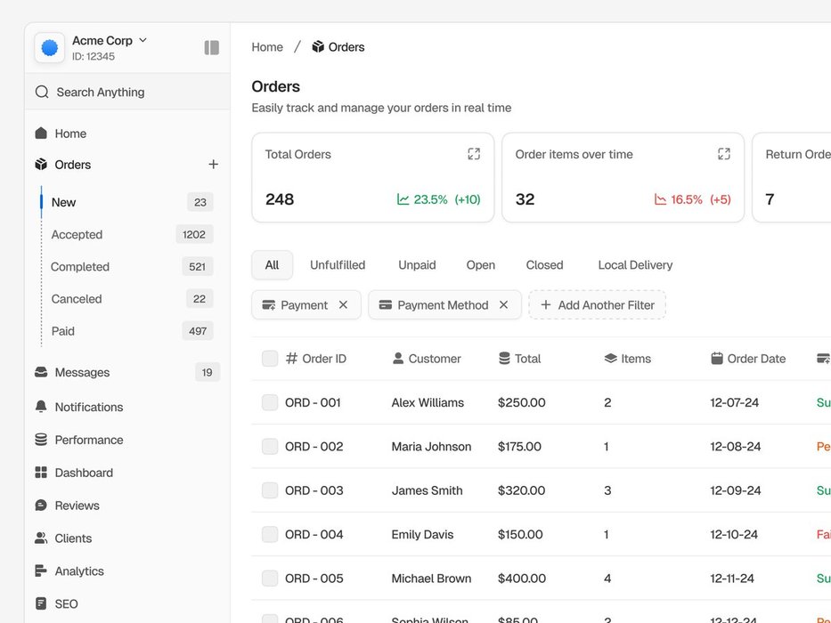Screen dimensions: 831x623
Task: Click the Acme Corp logo avatar
Action: (50, 48)
